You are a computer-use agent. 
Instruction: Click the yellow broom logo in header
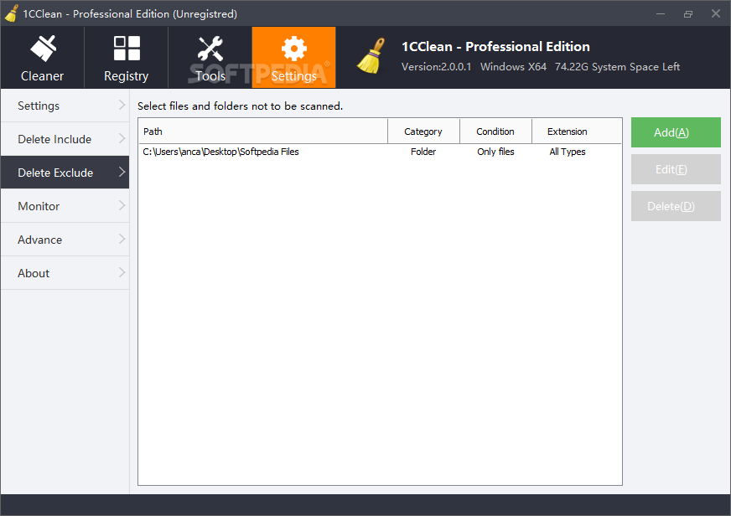(371, 56)
